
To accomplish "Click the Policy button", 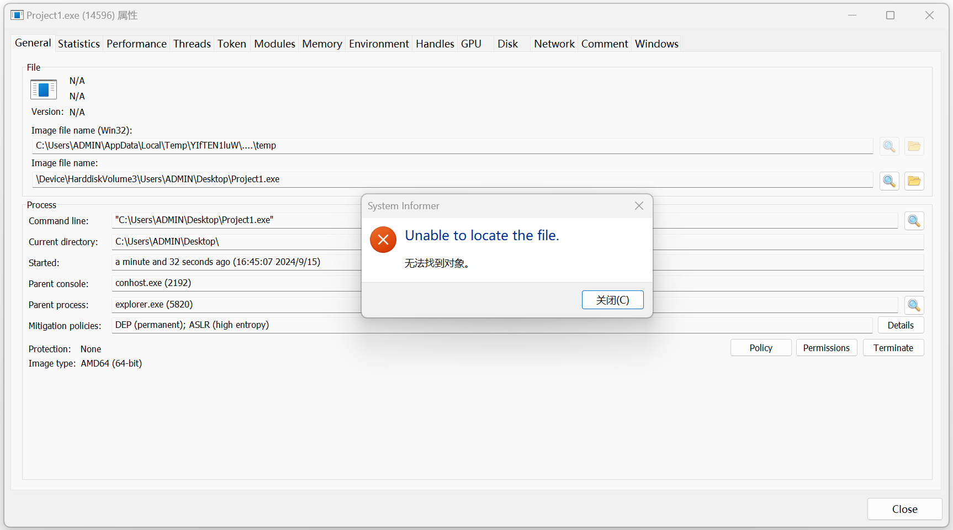I will 760,348.
